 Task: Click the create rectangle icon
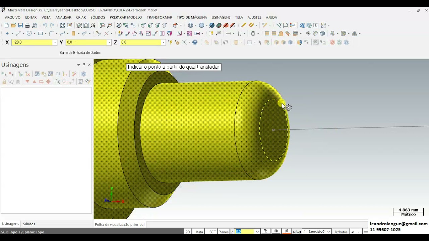(40, 33)
